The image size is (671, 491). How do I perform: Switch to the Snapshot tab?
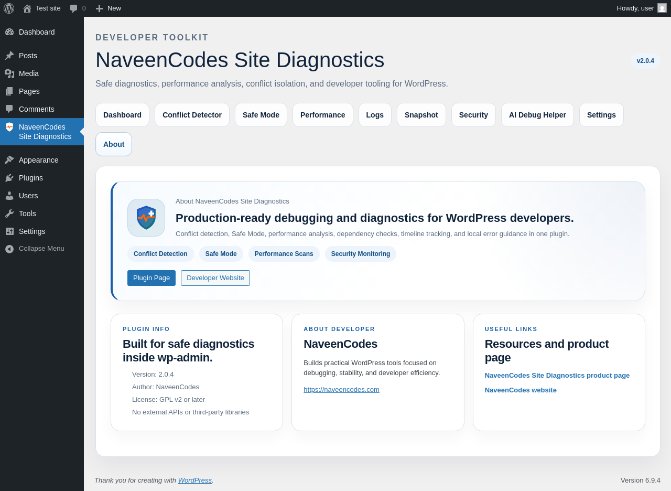coord(421,115)
